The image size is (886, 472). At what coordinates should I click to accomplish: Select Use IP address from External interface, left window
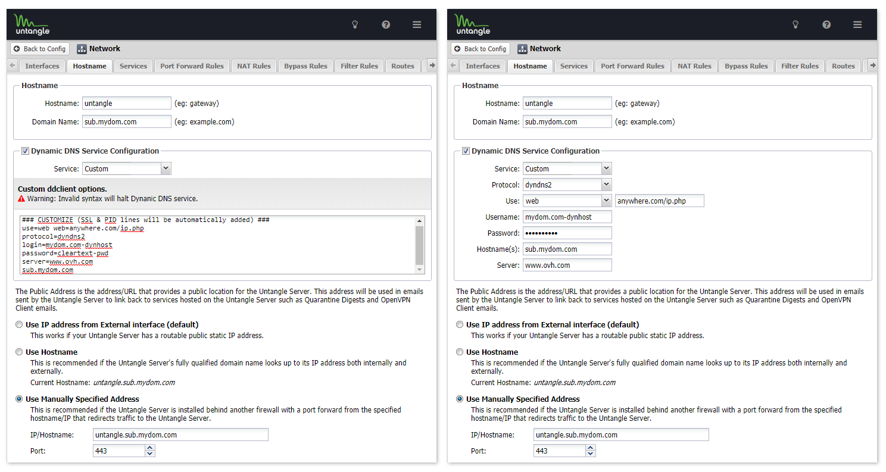pyautogui.click(x=19, y=325)
